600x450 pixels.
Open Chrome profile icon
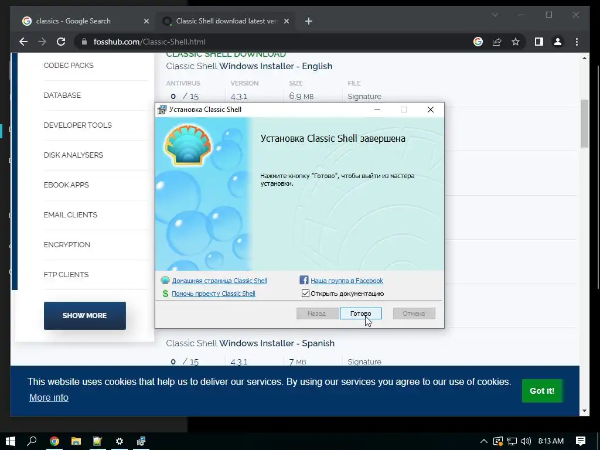[558, 42]
